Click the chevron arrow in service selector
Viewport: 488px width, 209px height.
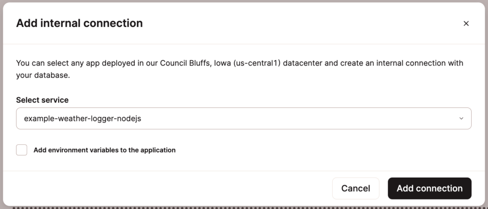461,119
